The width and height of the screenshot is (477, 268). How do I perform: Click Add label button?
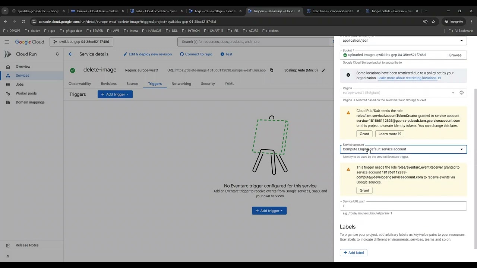353,253
